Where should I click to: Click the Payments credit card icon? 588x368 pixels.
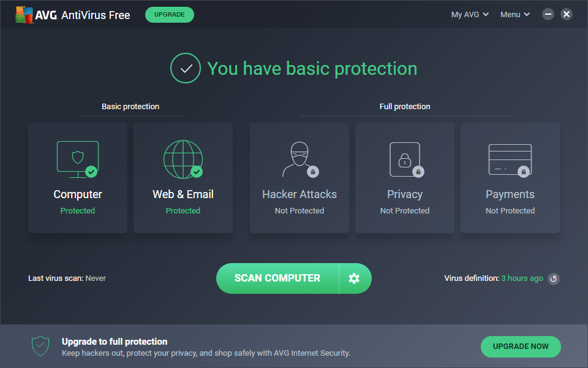point(510,159)
